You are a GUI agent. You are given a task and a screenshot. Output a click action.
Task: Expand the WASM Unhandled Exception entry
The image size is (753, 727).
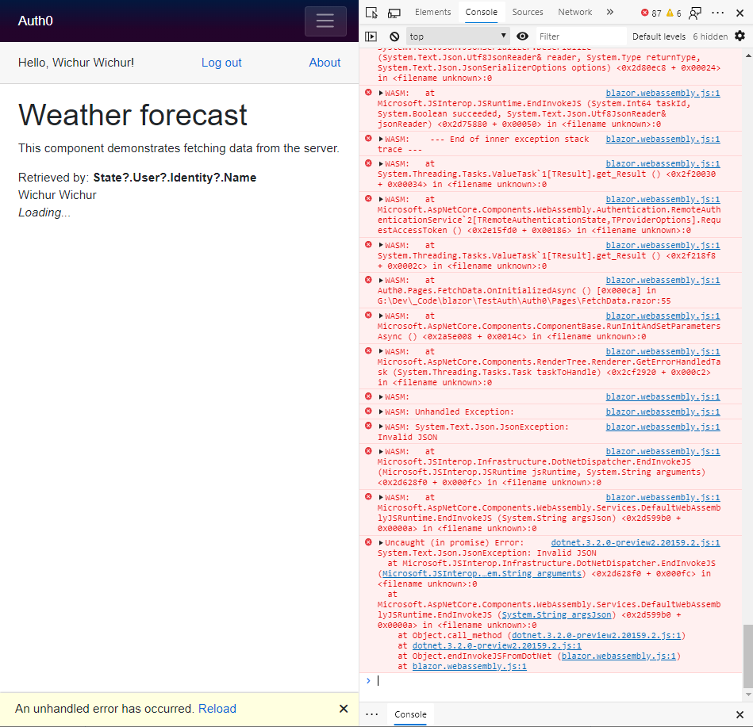pyautogui.click(x=381, y=411)
